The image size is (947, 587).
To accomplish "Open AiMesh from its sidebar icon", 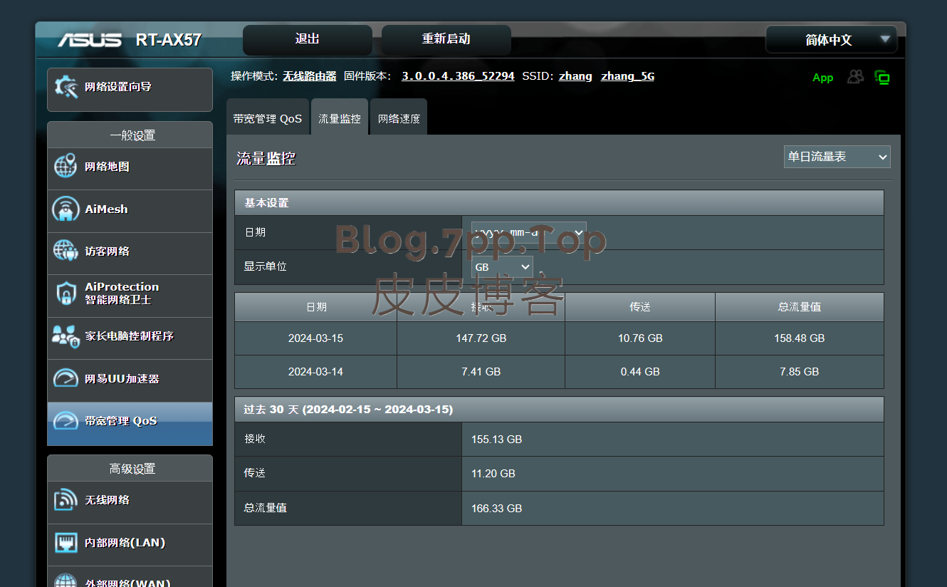I will (66, 209).
